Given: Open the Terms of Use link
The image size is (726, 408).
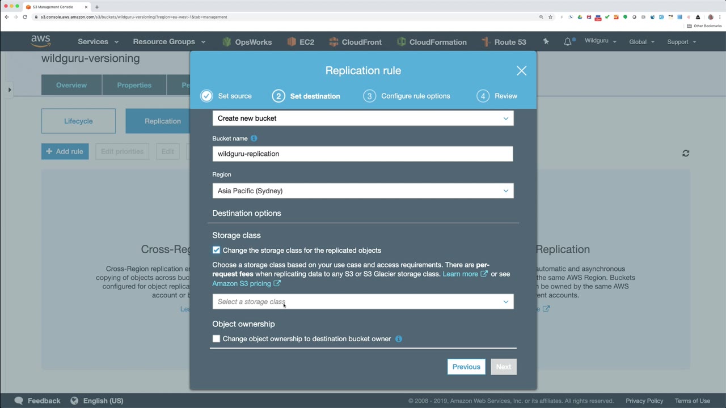Looking at the screenshot, I should (x=693, y=401).
